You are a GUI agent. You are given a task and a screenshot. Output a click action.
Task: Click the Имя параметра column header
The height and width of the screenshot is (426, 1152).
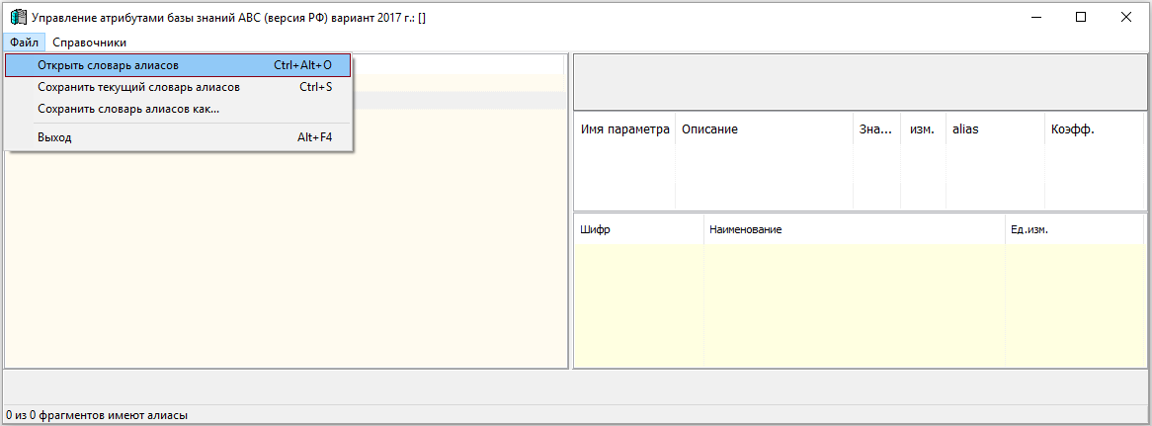[624, 129]
